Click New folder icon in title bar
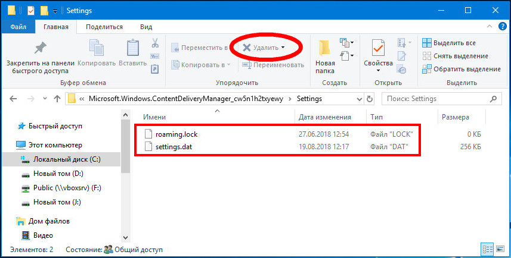This screenshot has height=258, width=511. [44, 10]
